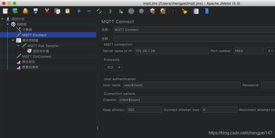Click the Clear results gear-broom icon
Image resolution: width=275 pixels, height=138 pixels.
click(x=153, y=11)
